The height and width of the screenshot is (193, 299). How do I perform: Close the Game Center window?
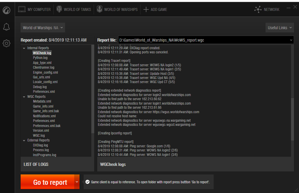point(295,7)
